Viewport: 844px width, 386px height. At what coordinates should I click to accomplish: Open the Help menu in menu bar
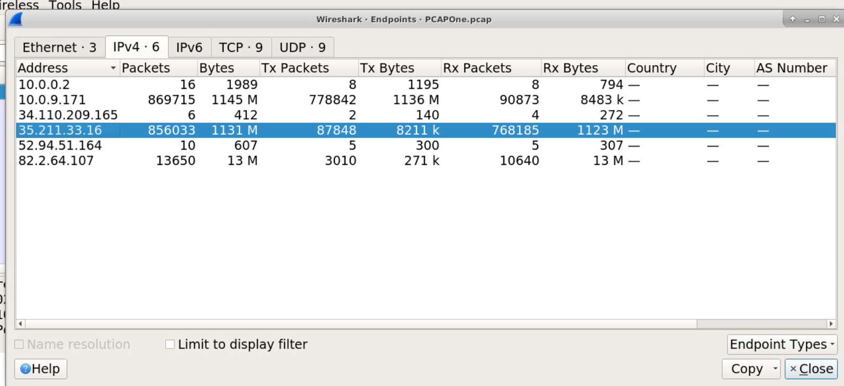[105, 5]
